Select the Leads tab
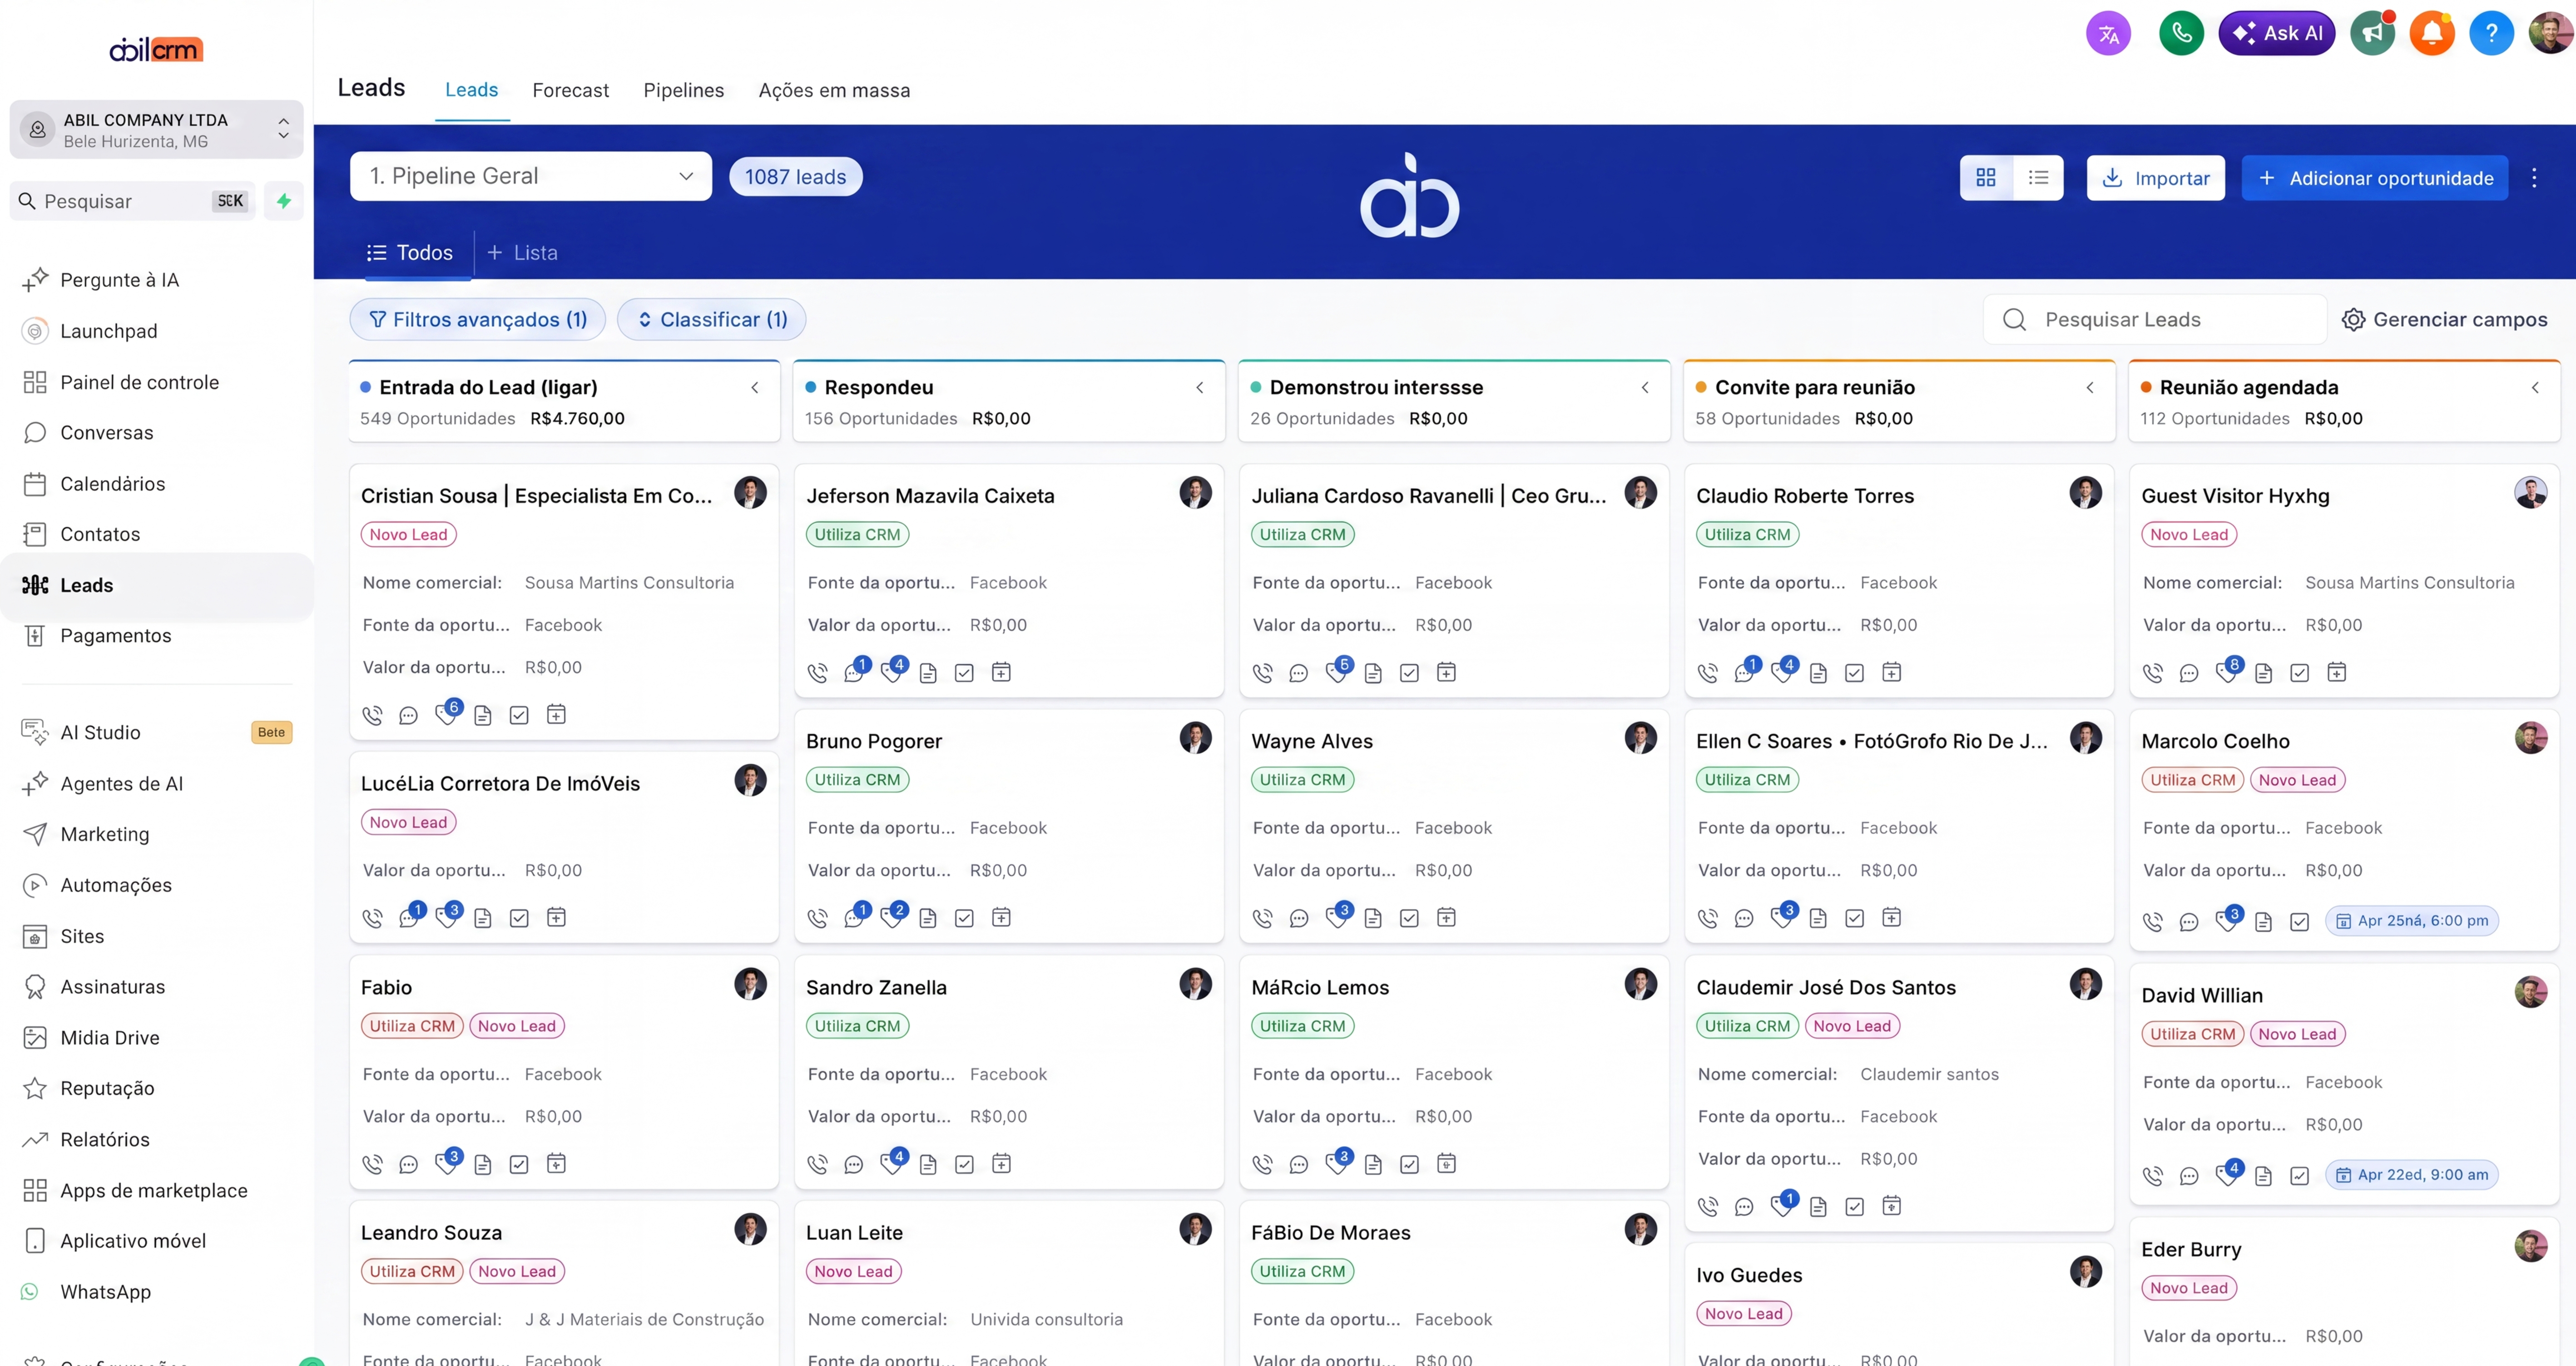 tap(471, 90)
